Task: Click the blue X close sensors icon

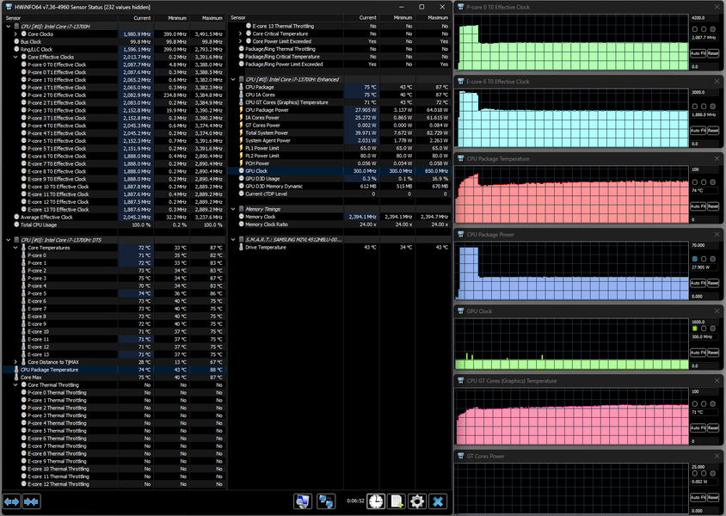Action: coord(438,501)
